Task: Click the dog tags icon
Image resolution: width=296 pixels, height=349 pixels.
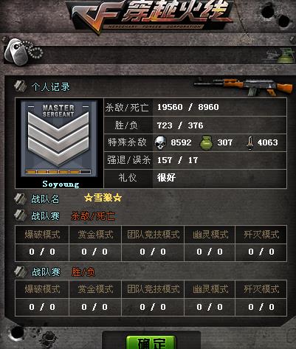Action: pyautogui.click(x=24, y=52)
